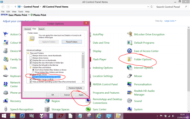Open Storage Spaces icon
The height and width of the screenshot is (119, 190).
click(47, 109)
